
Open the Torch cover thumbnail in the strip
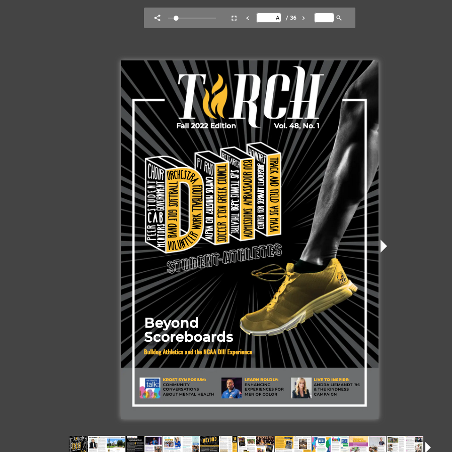click(78, 444)
